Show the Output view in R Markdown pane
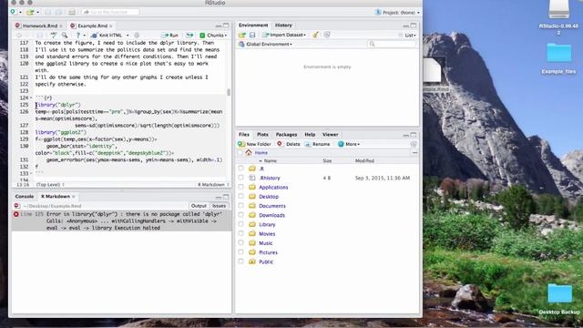Image resolution: width=583 pixels, height=328 pixels. (199, 206)
